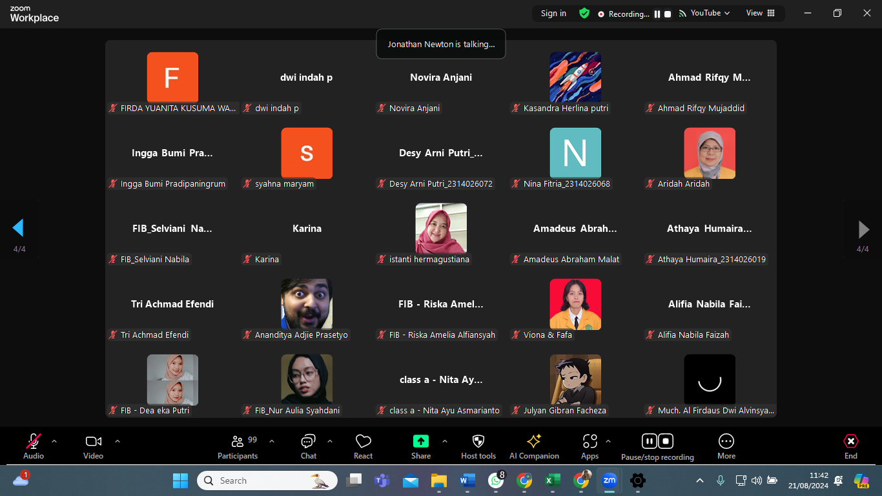Expand the audio options caret
This screenshot has height=496, width=882.
click(54, 442)
